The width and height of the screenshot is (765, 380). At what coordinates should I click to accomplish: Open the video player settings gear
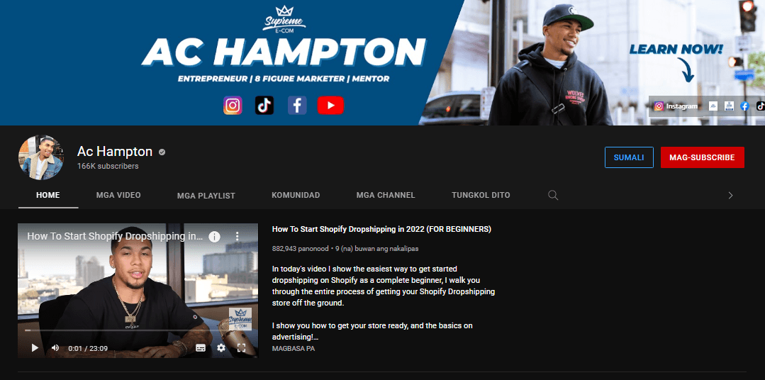[x=221, y=348]
